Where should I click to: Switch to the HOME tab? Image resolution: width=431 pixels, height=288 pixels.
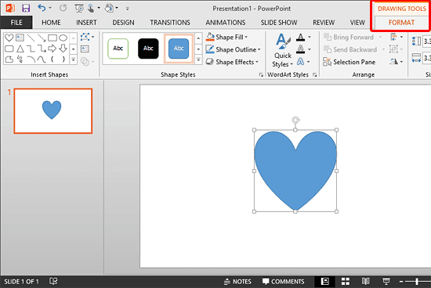51,23
